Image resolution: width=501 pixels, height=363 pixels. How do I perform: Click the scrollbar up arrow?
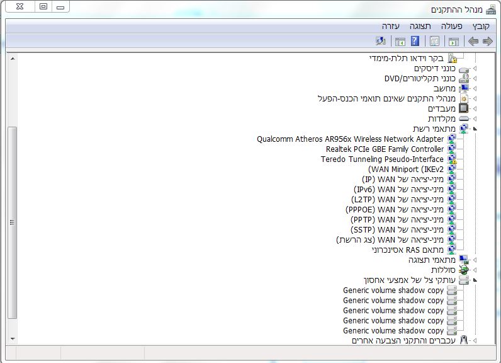click(13, 59)
